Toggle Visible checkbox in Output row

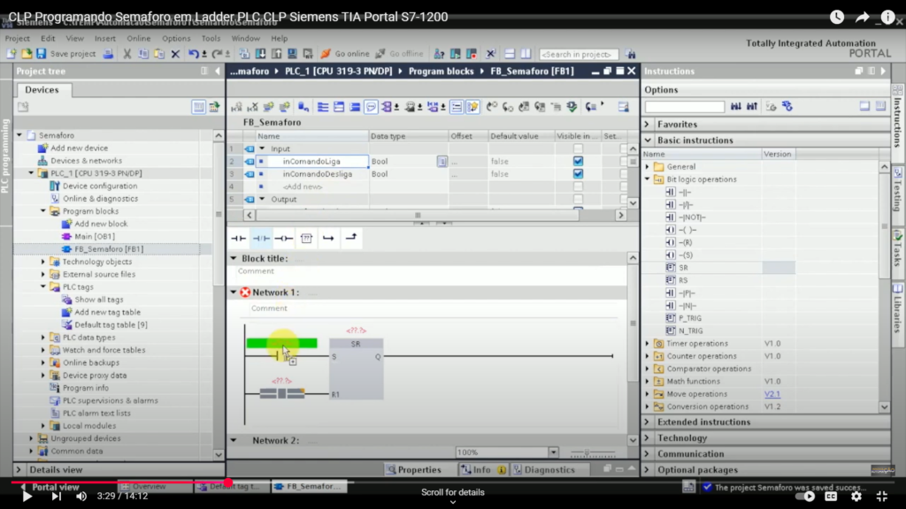point(578,199)
